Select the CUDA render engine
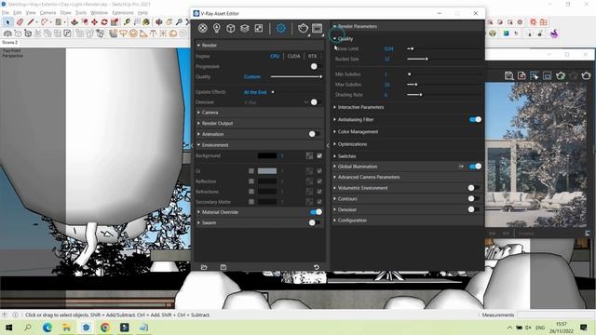The height and width of the screenshot is (335, 596). coord(293,56)
